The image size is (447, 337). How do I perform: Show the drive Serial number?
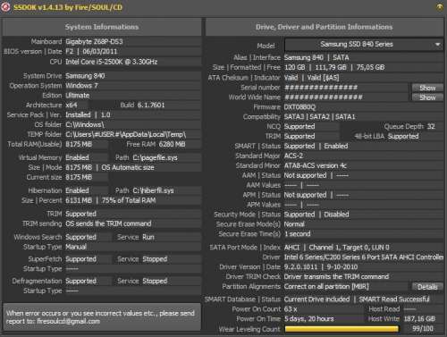[x=427, y=88]
